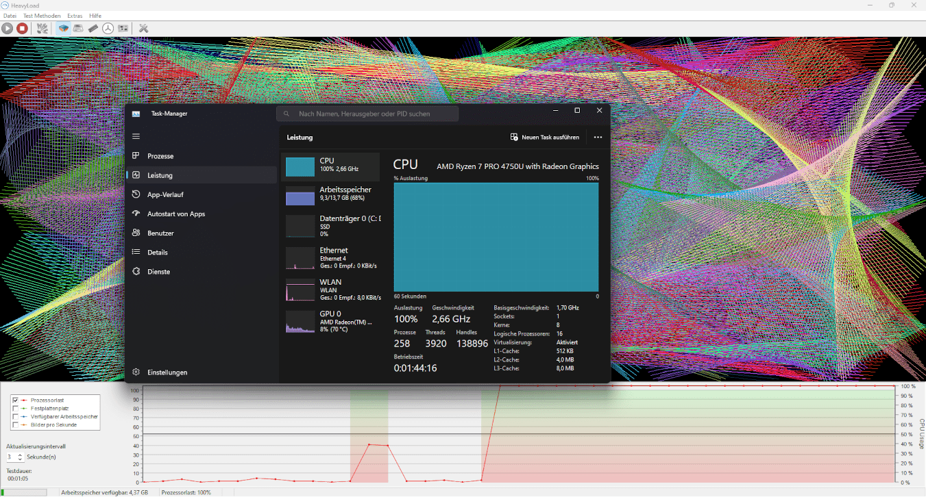Enable the Verfügbarer Arbeitsspeicher checkbox
Viewport: 926px width, 497px height.
[16, 416]
